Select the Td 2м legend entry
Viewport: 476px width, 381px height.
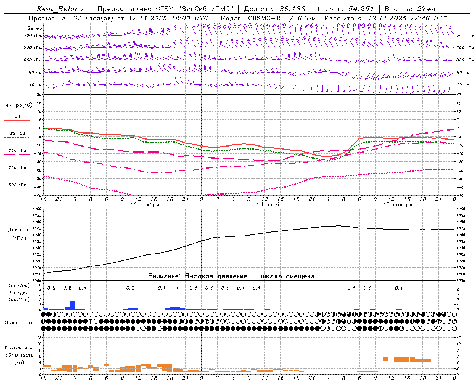pyautogui.click(x=17, y=133)
